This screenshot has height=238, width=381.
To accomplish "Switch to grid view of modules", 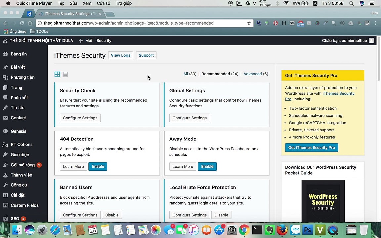I will coord(57,74).
